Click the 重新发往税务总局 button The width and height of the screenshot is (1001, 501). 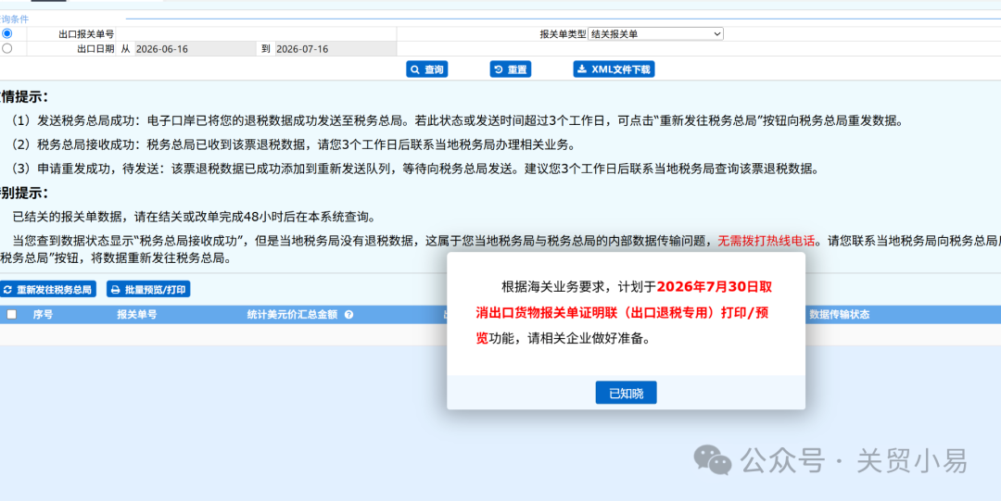[48, 289]
